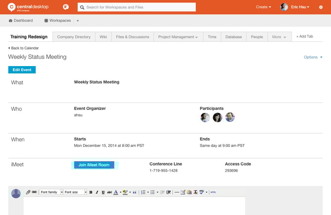Screen dimensions: 331x215
Task: Click the HTML source icon
Action: pos(213,192)
